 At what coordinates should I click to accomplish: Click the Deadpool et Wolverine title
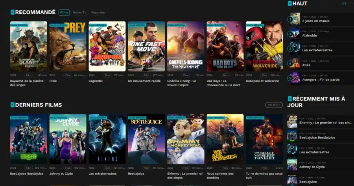click(262, 81)
